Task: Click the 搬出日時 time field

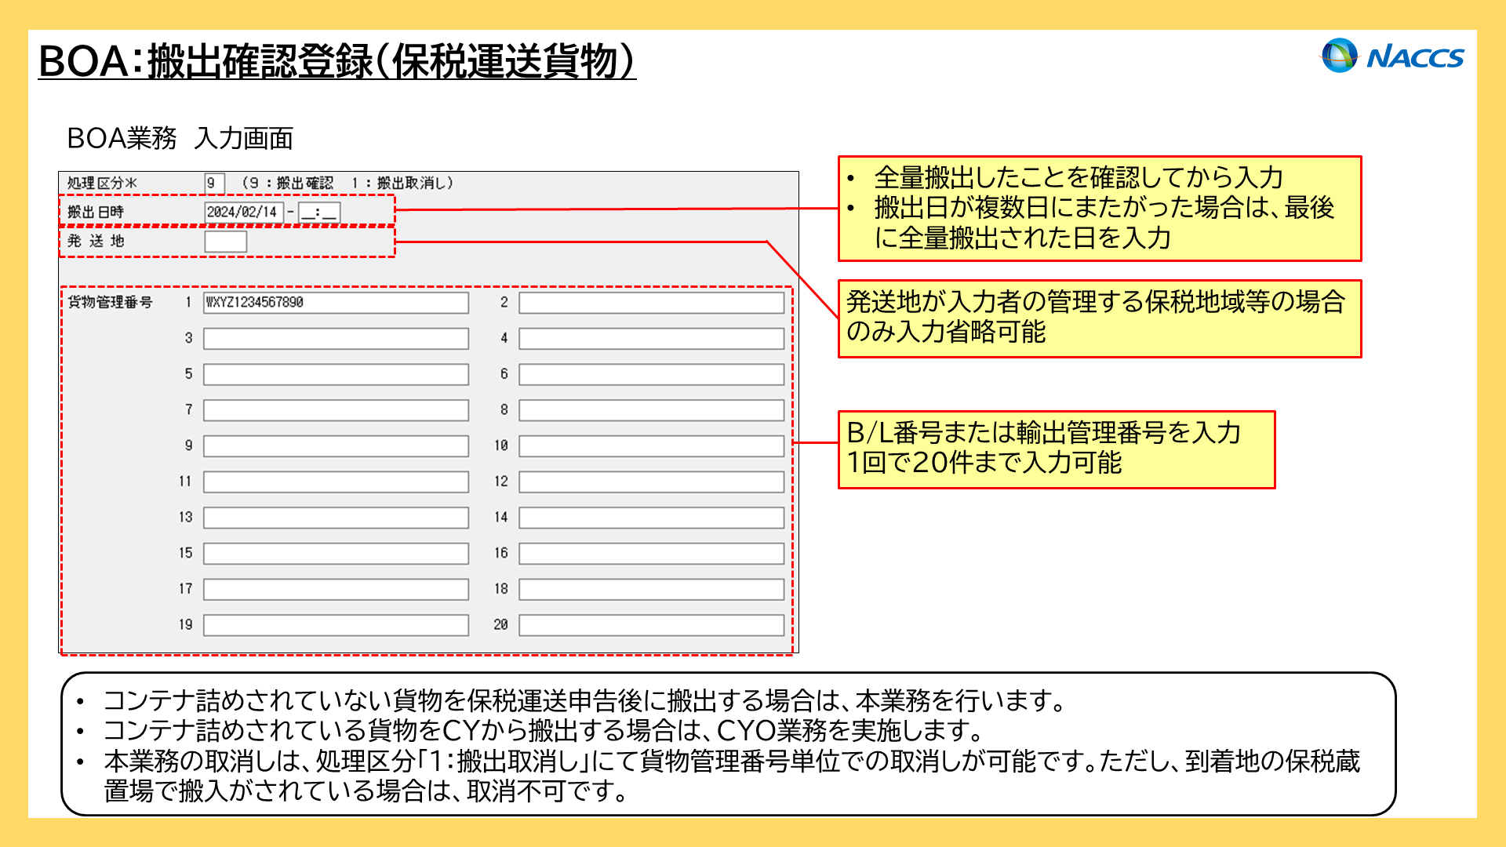Action: pos(319,213)
